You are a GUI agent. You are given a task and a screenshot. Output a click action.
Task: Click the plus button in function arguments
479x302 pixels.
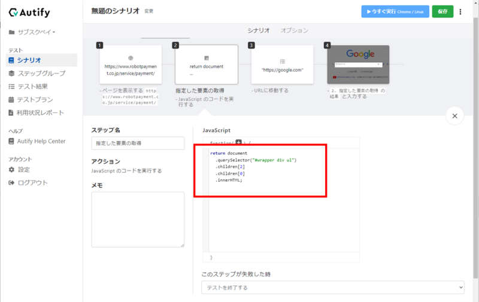pos(238,142)
